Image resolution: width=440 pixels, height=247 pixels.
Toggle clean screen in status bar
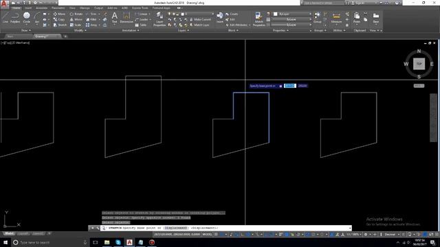pyautogui.click(x=431, y=235)
